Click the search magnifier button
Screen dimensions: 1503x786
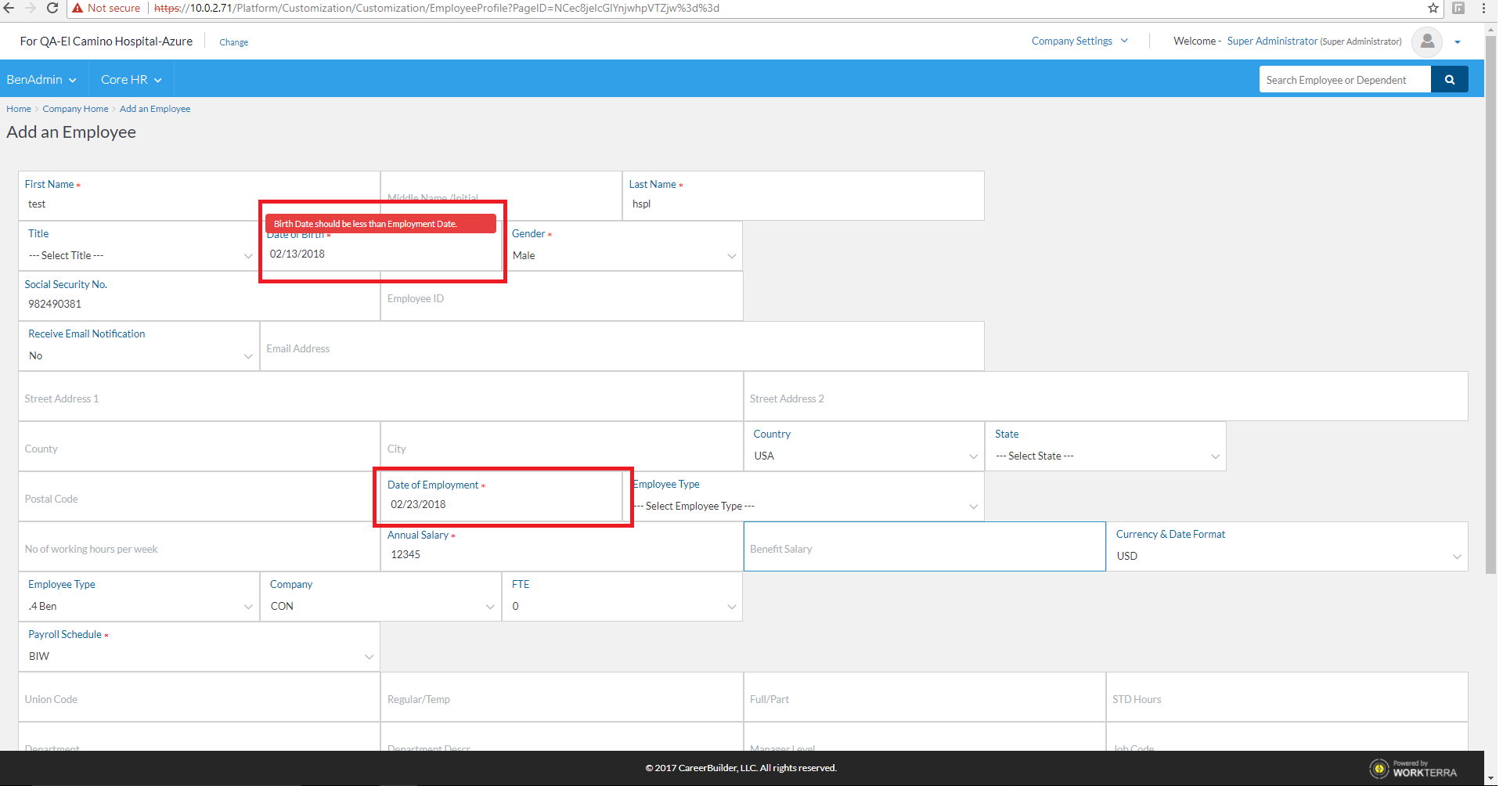tap(1449, 80)
